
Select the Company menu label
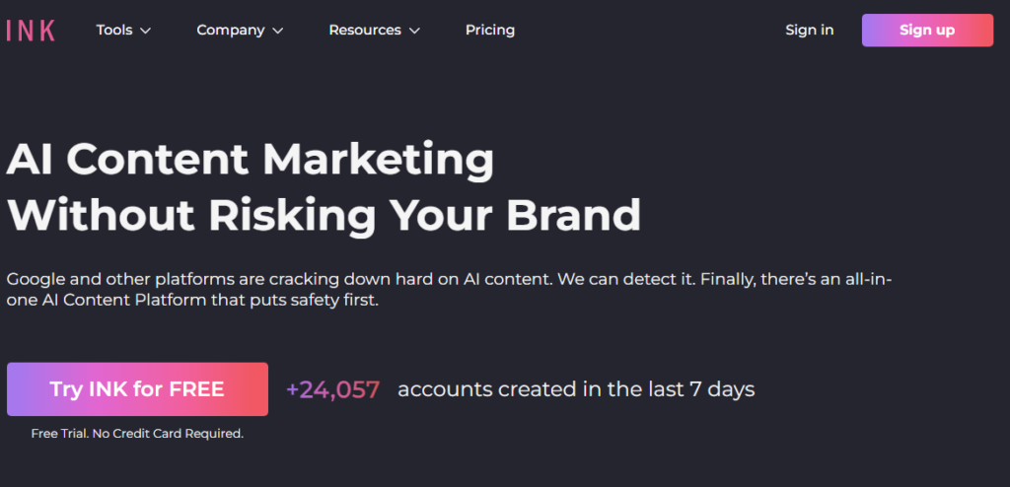[231, 30]
